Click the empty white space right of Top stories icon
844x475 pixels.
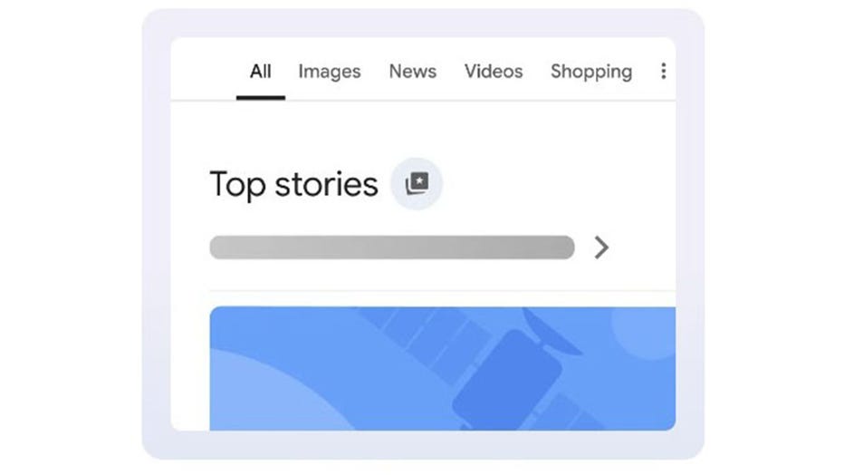(x=552, y=184)
